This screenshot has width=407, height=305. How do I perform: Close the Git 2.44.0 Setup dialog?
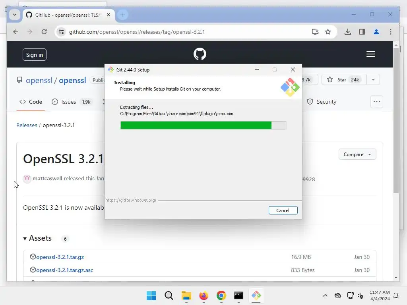point(293,69)
